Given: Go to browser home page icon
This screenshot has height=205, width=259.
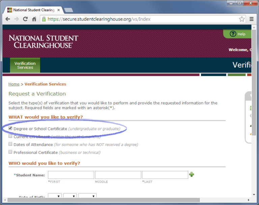Looking at the screenshot, I should [x=34, y=19].
